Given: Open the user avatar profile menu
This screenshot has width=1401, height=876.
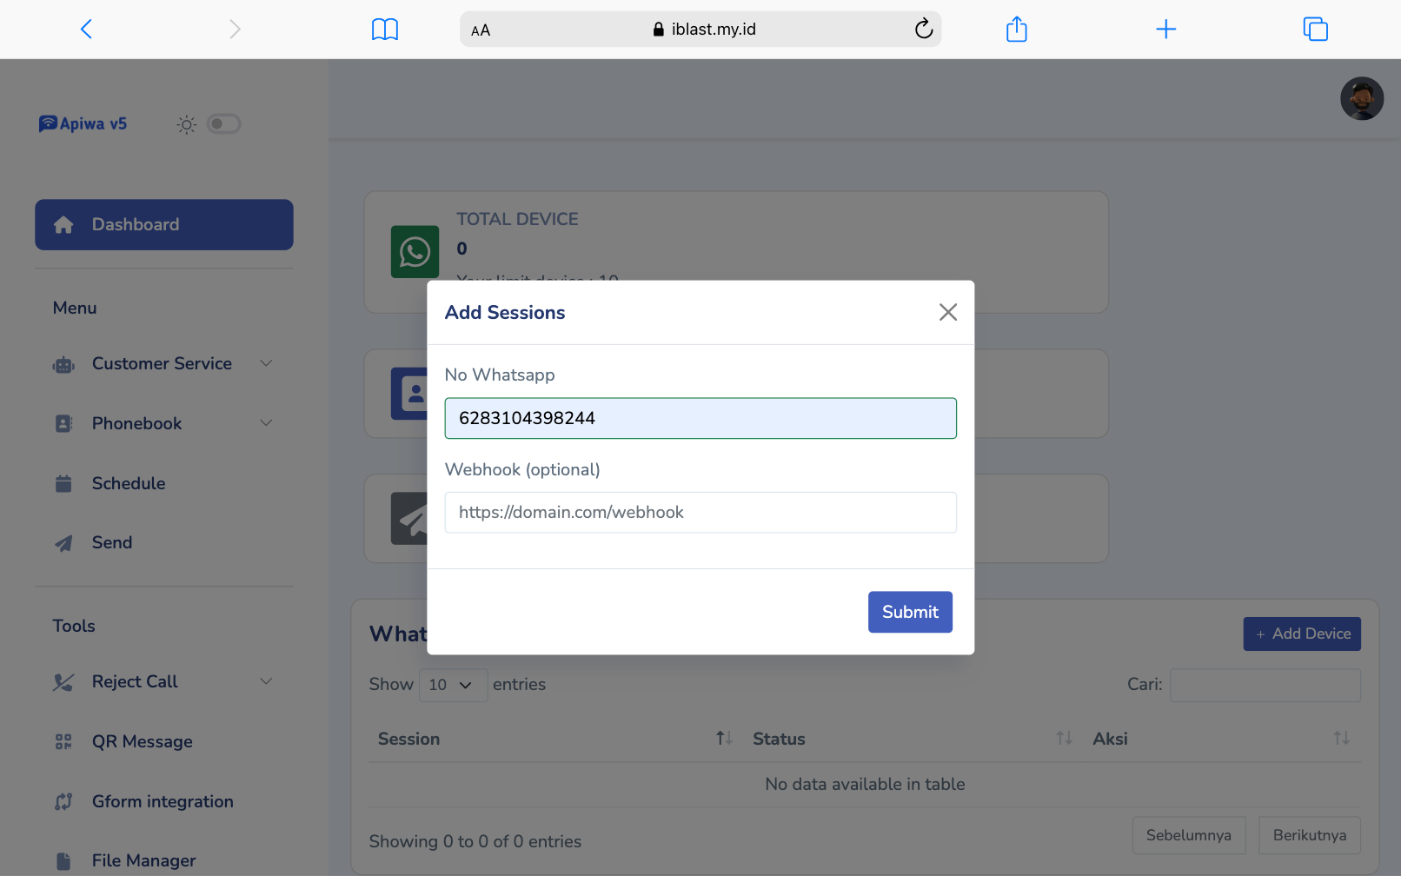Looking at the screenshot, I should (x=1361, y=99).
